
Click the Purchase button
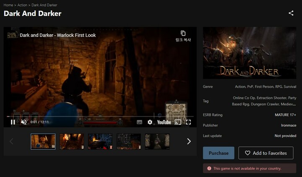(x=219, y=153)
